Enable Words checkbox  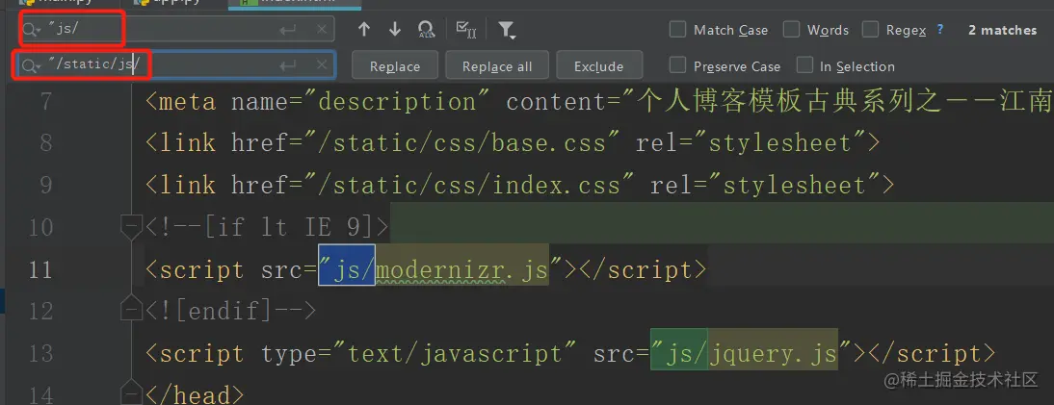pyautogui.click(x=792, y=30)
